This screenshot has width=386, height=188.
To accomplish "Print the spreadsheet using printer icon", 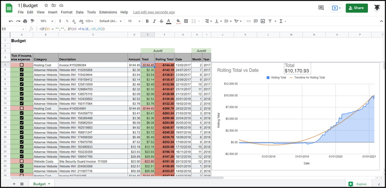I will coord(25,21).
